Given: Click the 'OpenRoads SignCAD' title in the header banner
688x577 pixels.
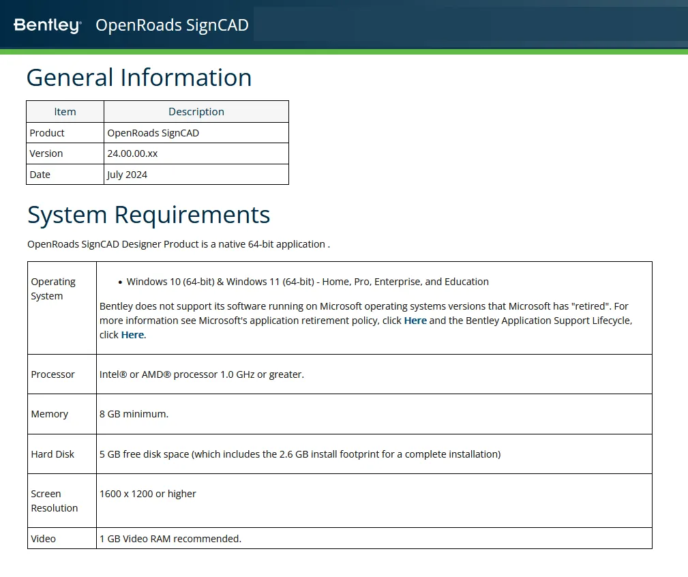Looking at the screenshot, I should point(172,25).
